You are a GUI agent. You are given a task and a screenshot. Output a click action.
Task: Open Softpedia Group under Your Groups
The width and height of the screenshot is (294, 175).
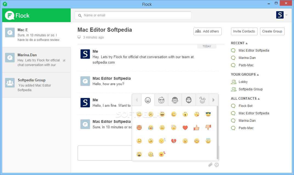[250, 89]
